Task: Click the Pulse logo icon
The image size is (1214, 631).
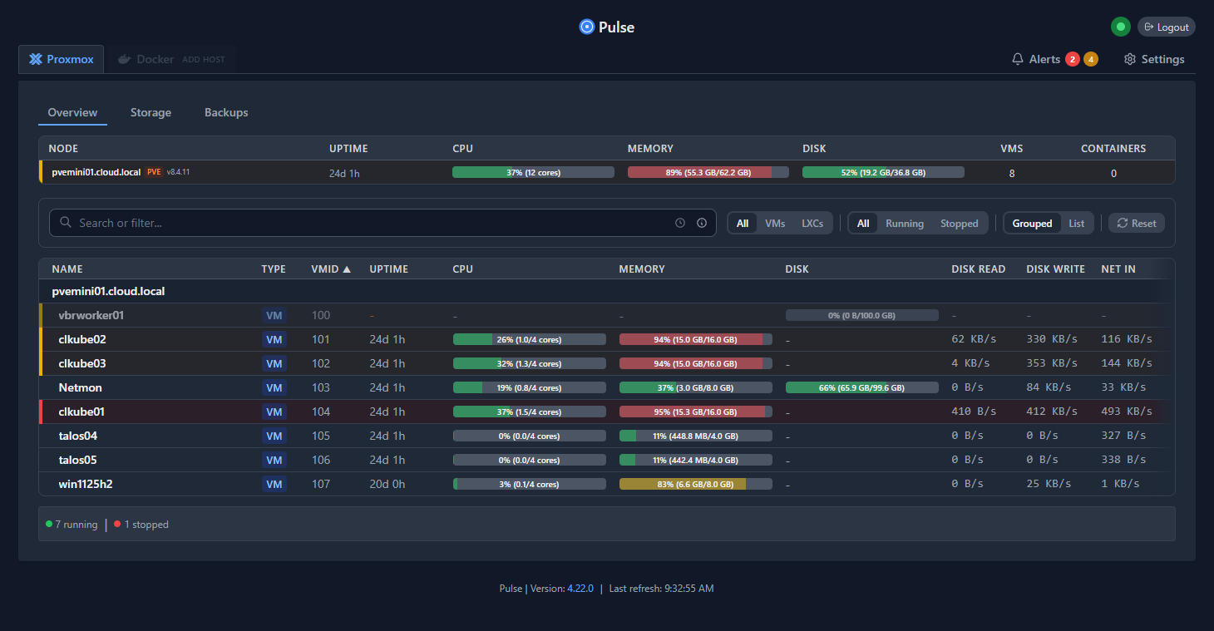Action: [x=587, y=27]
